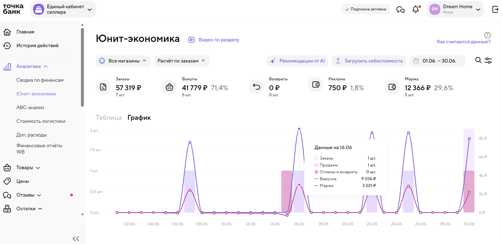This screenshot has width=502, height=244.
Task: Collapse the sidebar with double chevron
Action: (x=76, y=239)
